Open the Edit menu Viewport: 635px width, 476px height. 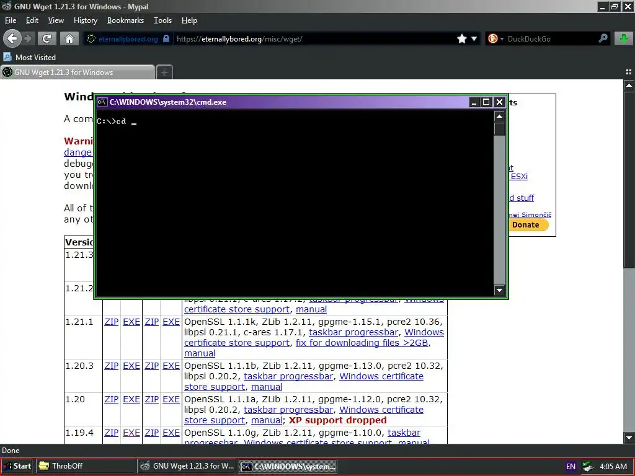(32, 20)
